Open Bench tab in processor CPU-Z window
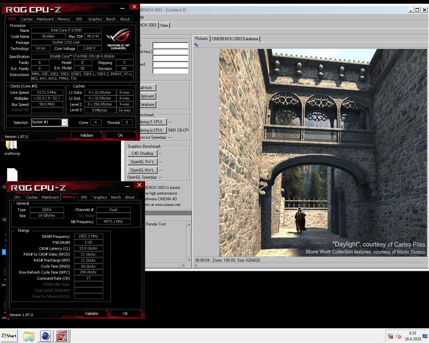 (111, 19)
